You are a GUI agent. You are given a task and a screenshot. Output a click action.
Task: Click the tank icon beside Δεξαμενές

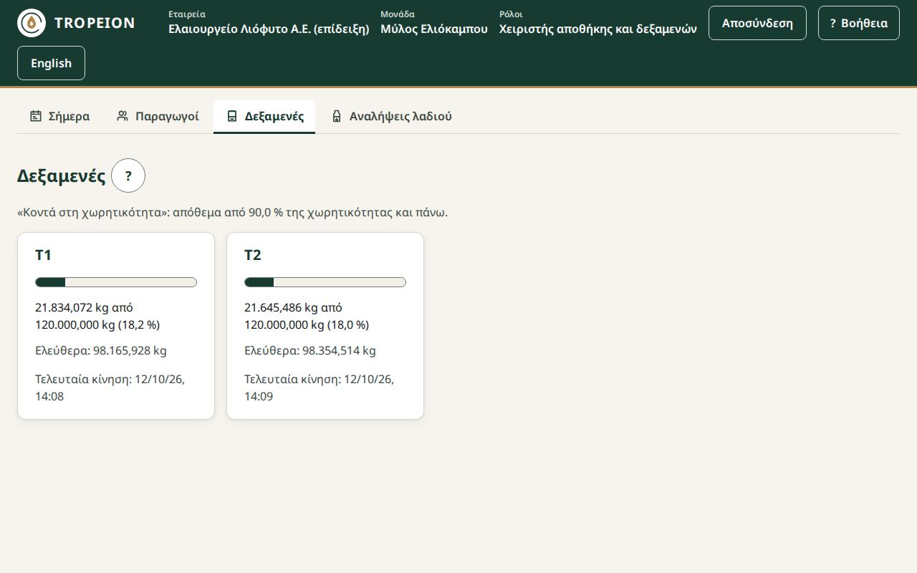(x=232, y=116)
